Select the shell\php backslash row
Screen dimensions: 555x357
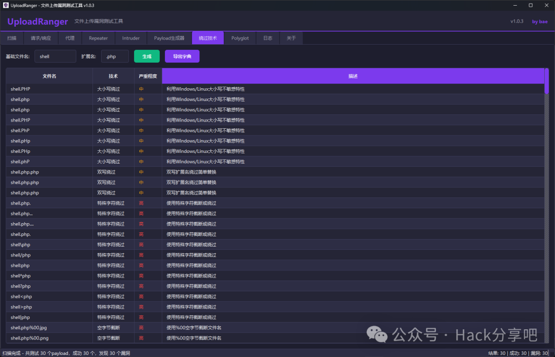[x=275, y=245]
